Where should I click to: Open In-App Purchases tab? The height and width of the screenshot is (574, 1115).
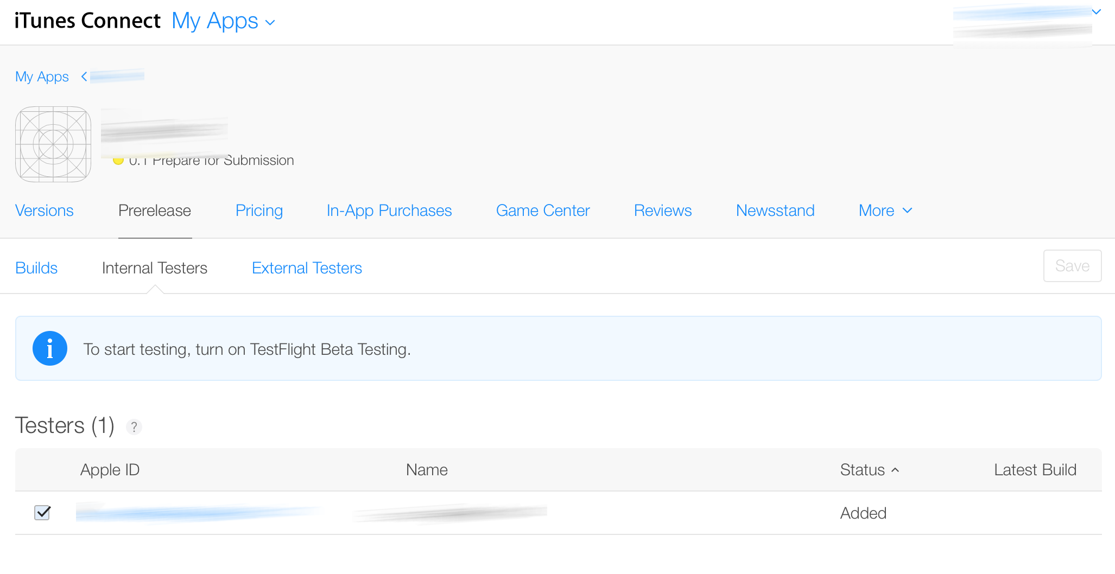[x=389, y=211]
